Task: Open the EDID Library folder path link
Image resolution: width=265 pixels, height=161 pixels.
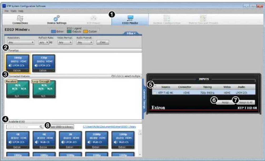Action: 109,127
